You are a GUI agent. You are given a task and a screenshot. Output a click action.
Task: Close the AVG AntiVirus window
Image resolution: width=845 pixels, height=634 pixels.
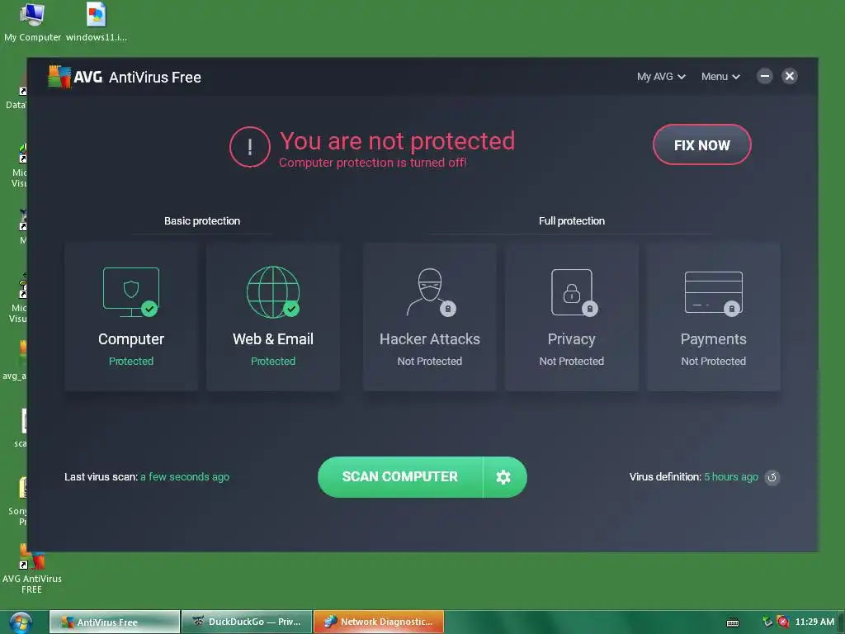pos(790,77)
